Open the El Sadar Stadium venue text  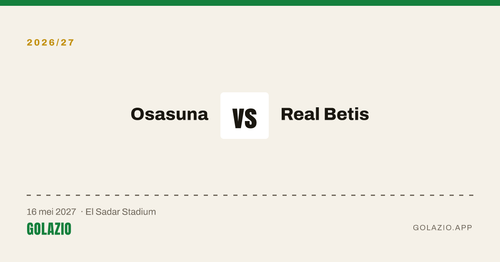121,212
